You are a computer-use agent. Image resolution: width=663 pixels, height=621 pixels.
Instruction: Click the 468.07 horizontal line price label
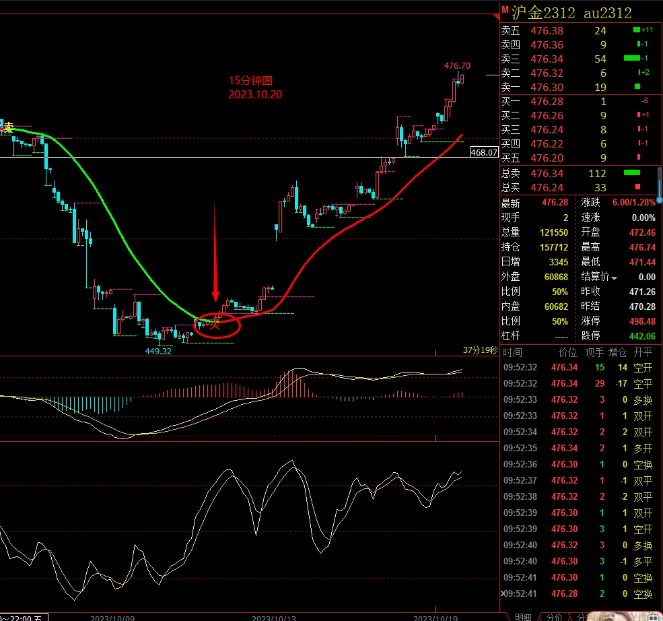coord(484,153)
